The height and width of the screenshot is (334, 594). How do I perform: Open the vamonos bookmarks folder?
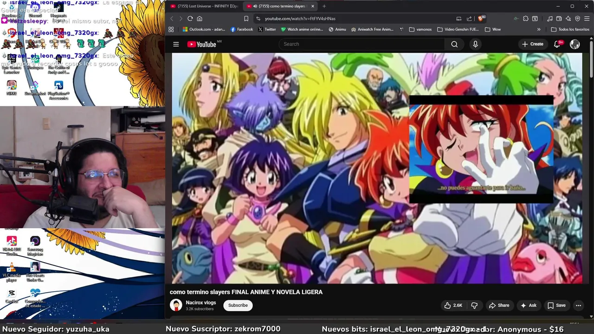click(420, 29)
